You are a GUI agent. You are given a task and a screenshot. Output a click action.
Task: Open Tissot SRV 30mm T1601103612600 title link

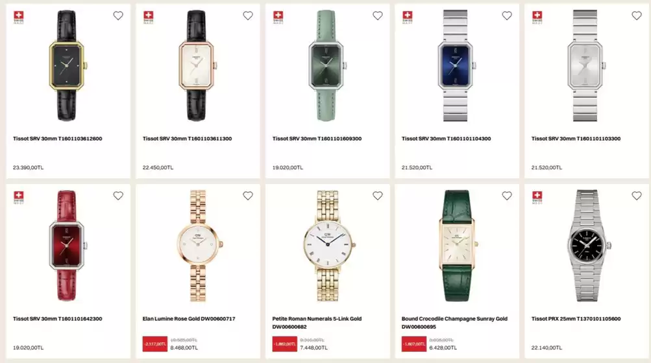tap(57, 139)
